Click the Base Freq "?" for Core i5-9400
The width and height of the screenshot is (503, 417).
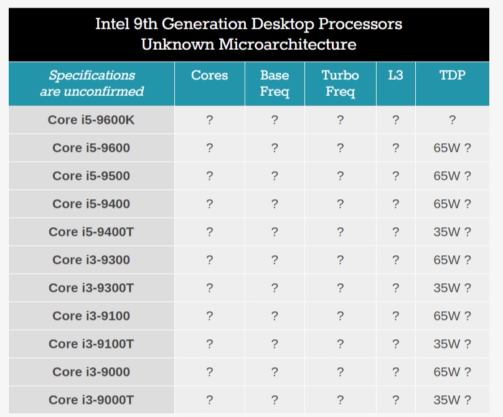pyautogui.click(x=275, y=204)
